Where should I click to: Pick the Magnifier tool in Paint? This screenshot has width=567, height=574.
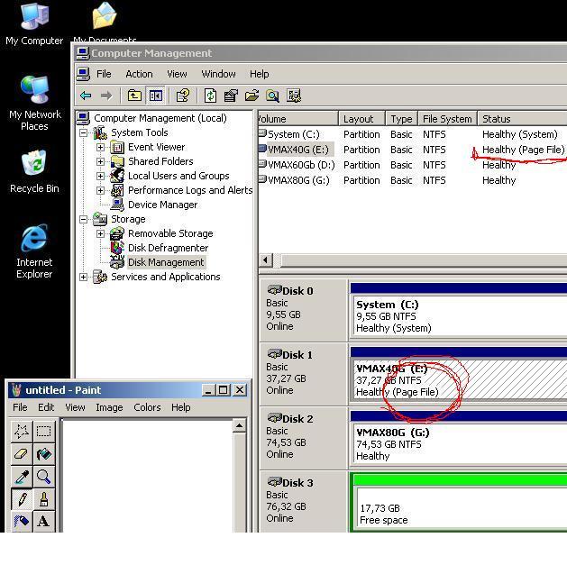click(43, 477)
